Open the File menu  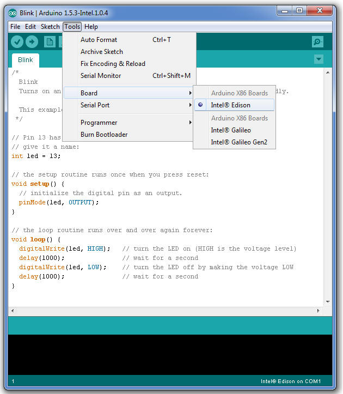(x=15, y=27)
